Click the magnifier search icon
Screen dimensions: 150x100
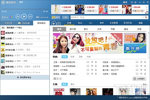click(x=146, y=17)
